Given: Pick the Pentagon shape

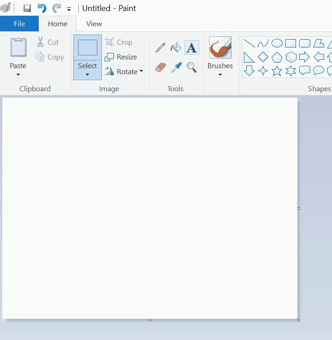Looking at the screenshot, I should click(x=277, y=58).
